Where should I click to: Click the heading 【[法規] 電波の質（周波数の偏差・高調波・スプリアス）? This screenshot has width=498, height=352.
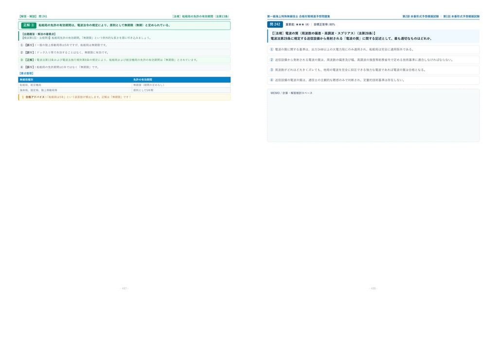point(323,33)
